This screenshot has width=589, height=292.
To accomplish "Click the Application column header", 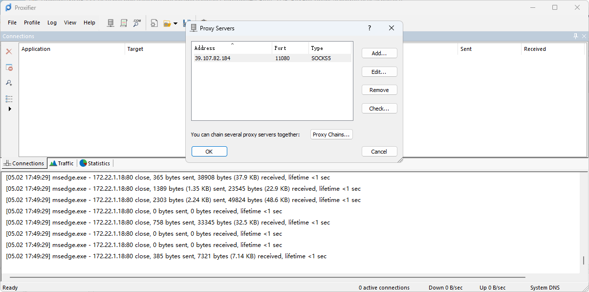I will click(72, 49).
